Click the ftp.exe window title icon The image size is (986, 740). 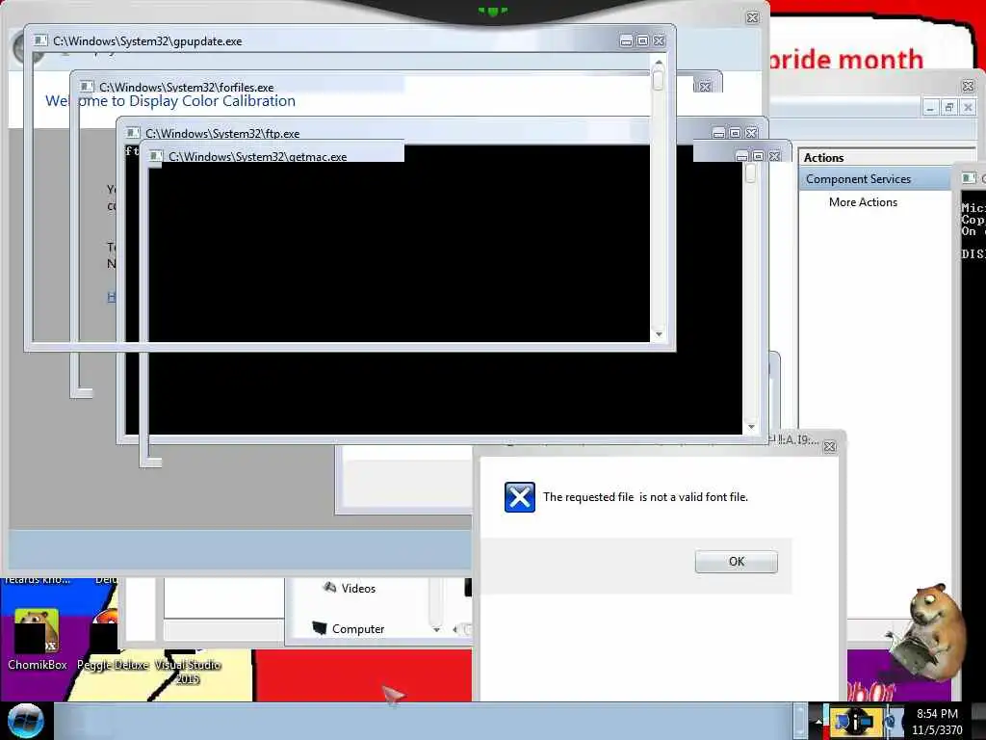click(x=133, y=133)
